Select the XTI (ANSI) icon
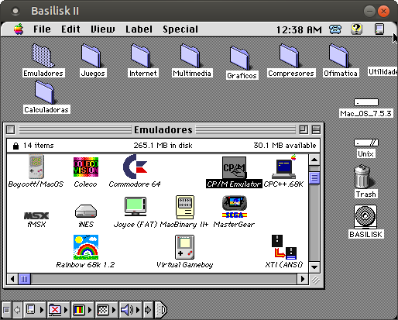Screen dimensions: 398x320 click(284, 247)
